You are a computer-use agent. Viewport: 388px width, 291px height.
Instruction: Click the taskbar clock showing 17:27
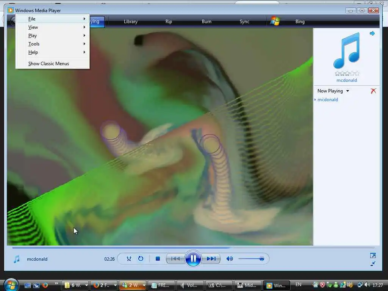click(378, 285)
